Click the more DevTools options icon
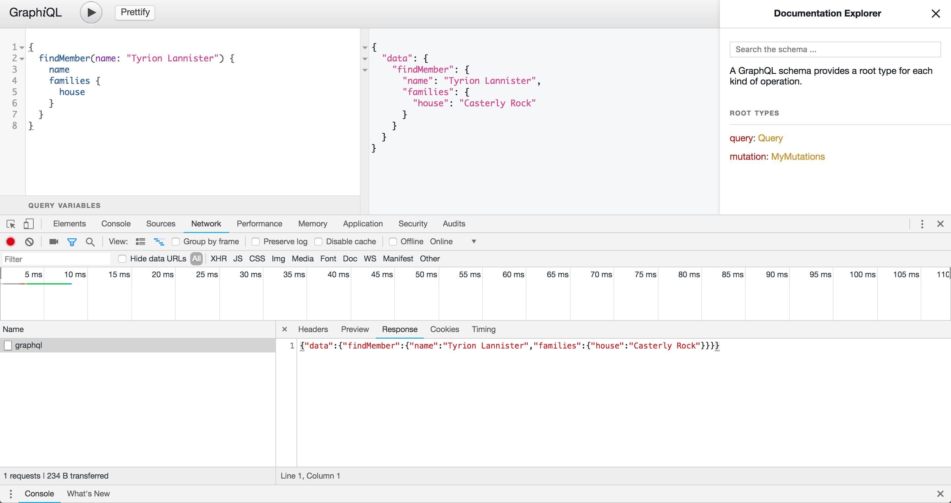This screenshot has height=503, width=951. pos(922,224)
